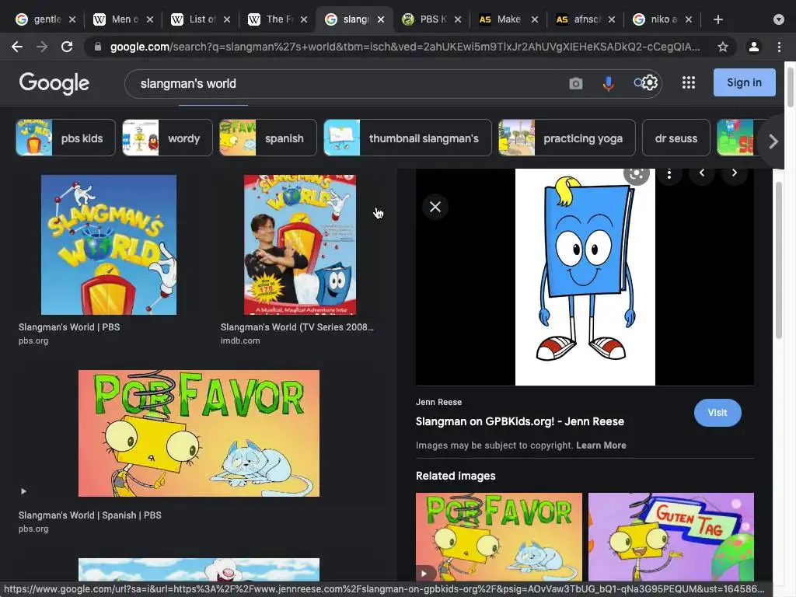Go to next image in preview

coord(734,173)
